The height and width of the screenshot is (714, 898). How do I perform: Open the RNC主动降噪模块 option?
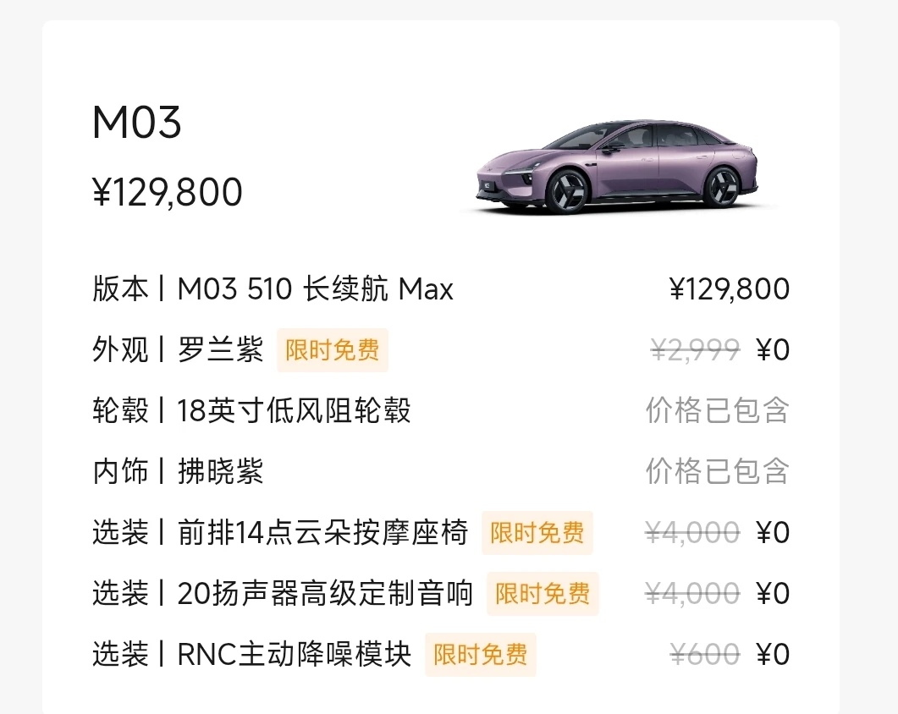[x=295, y=655]
